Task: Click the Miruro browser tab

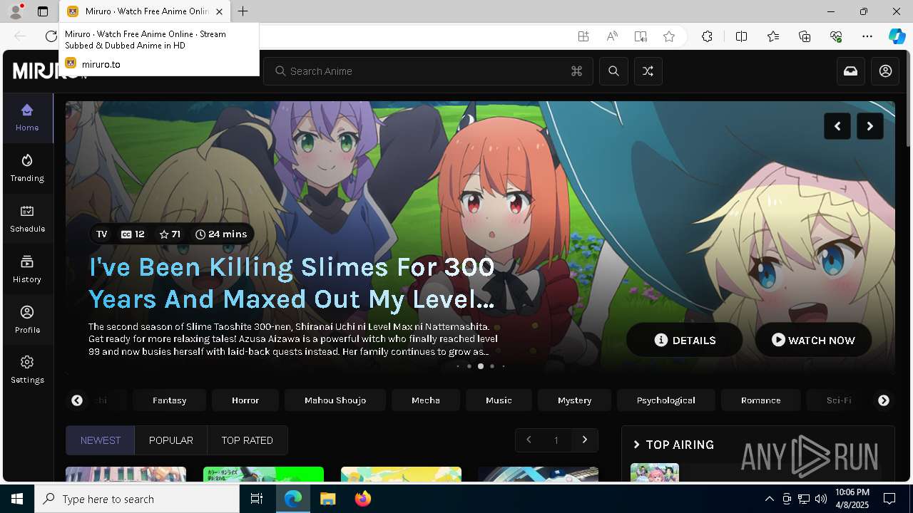Action: [146, 11]
